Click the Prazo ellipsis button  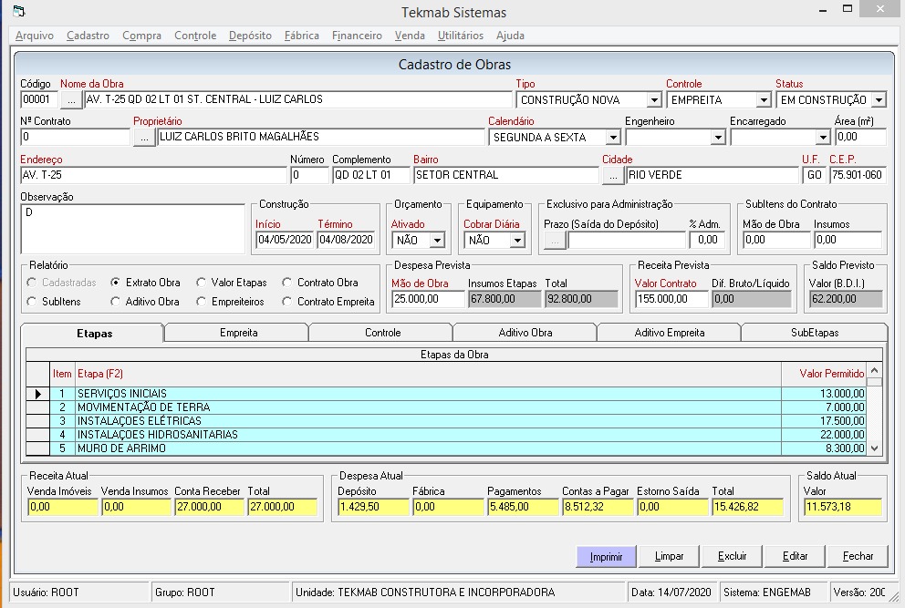coord(555,241)
